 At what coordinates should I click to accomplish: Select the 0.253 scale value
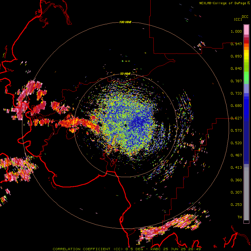click(236, 205)
